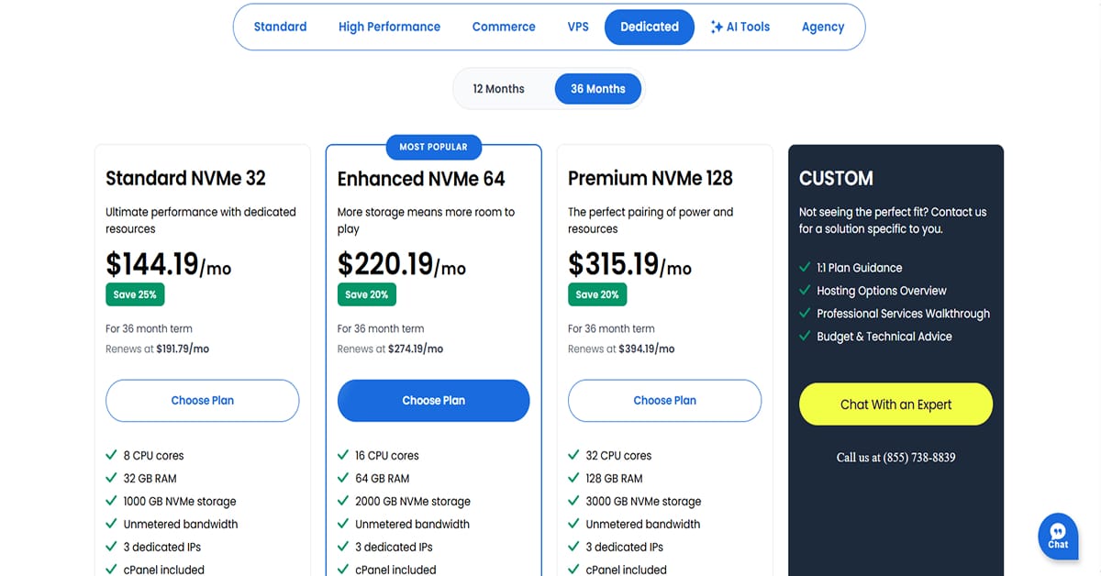Click the $315.19/mo price
Viewport: 1101px width, 576px height.
click(630, 264)
